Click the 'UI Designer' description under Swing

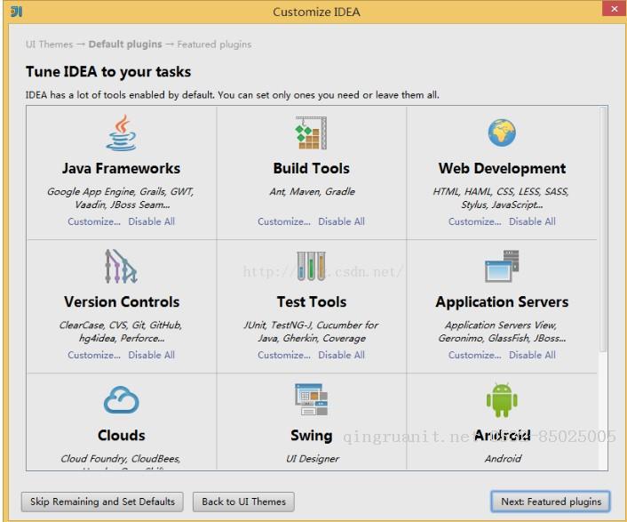[x=313, y=458]
